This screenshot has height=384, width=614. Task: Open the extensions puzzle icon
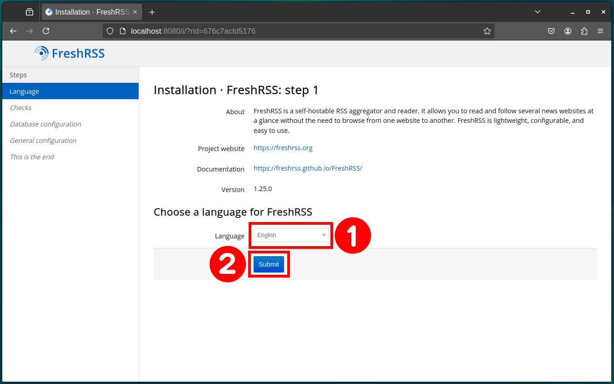584,31
